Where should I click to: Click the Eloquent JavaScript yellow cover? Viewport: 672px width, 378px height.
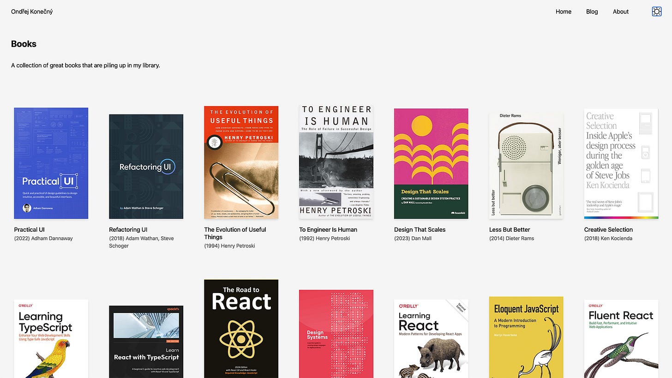click(526, 337)
